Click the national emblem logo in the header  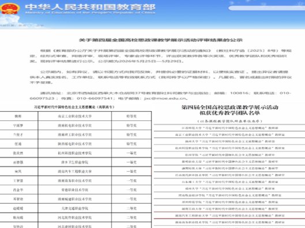10,9
